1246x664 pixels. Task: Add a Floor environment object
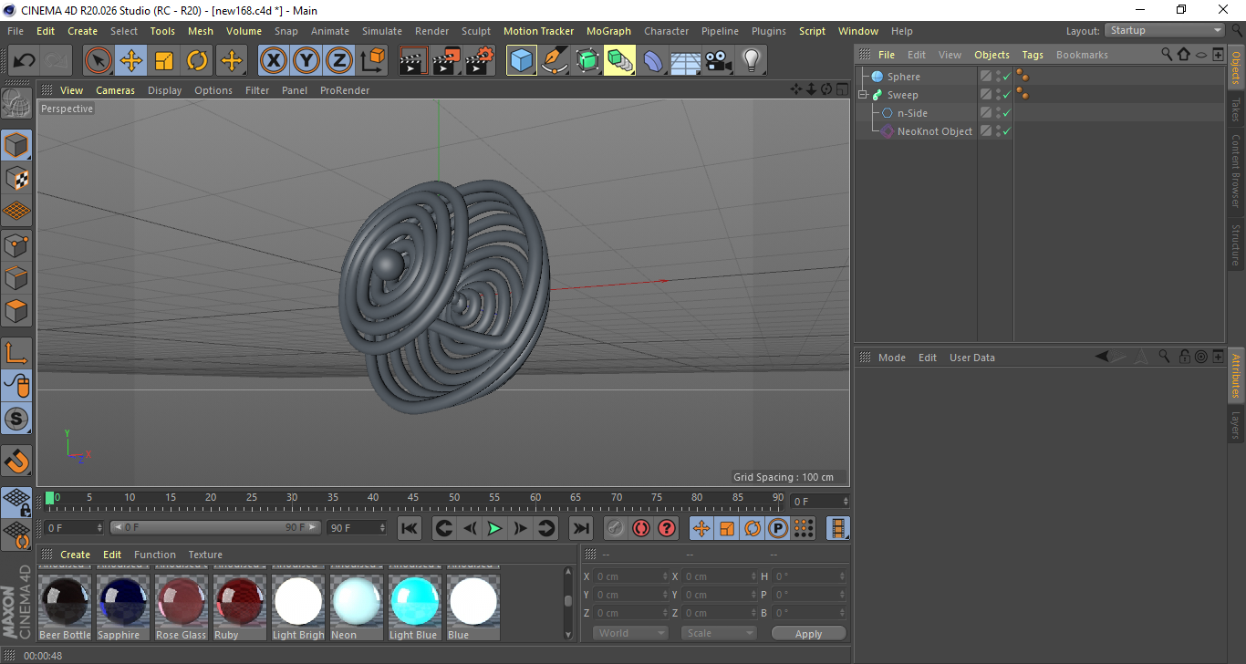686,61
